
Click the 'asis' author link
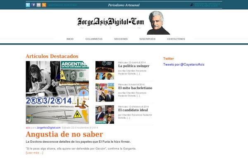pyautogui.click(x=28, y=128)
